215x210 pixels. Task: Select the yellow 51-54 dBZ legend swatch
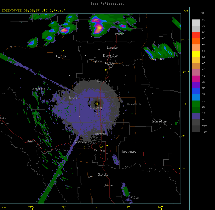(x=196, y=54)
